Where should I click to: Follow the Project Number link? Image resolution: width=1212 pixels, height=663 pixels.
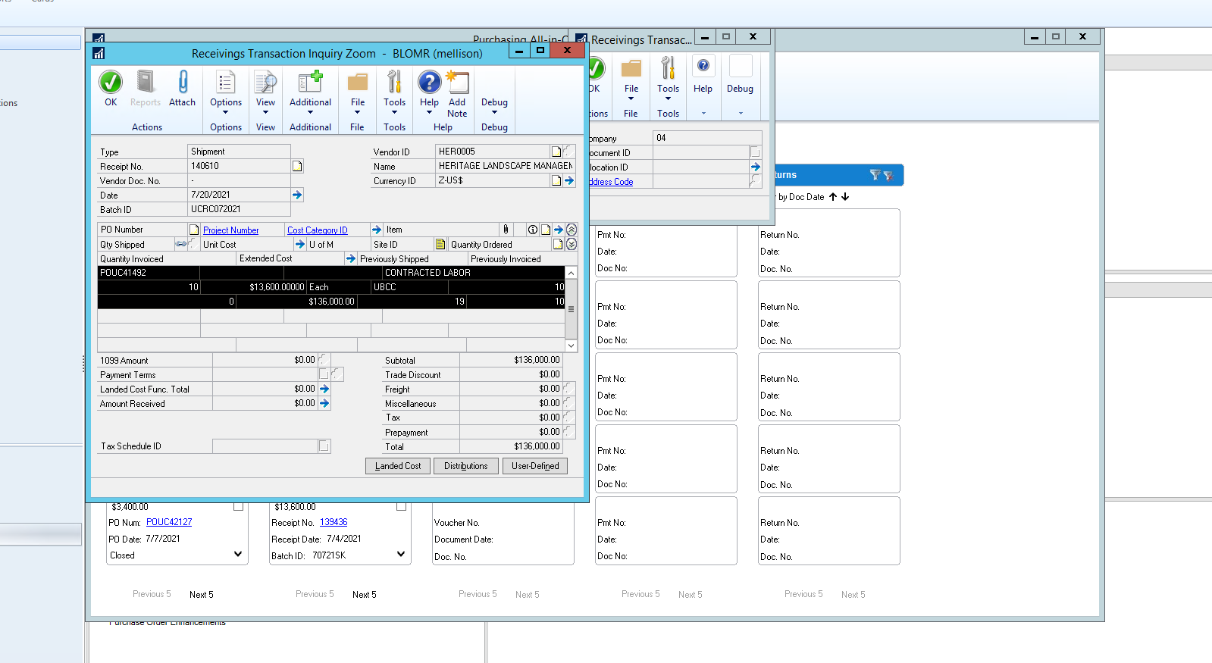(x=230, y=230)
